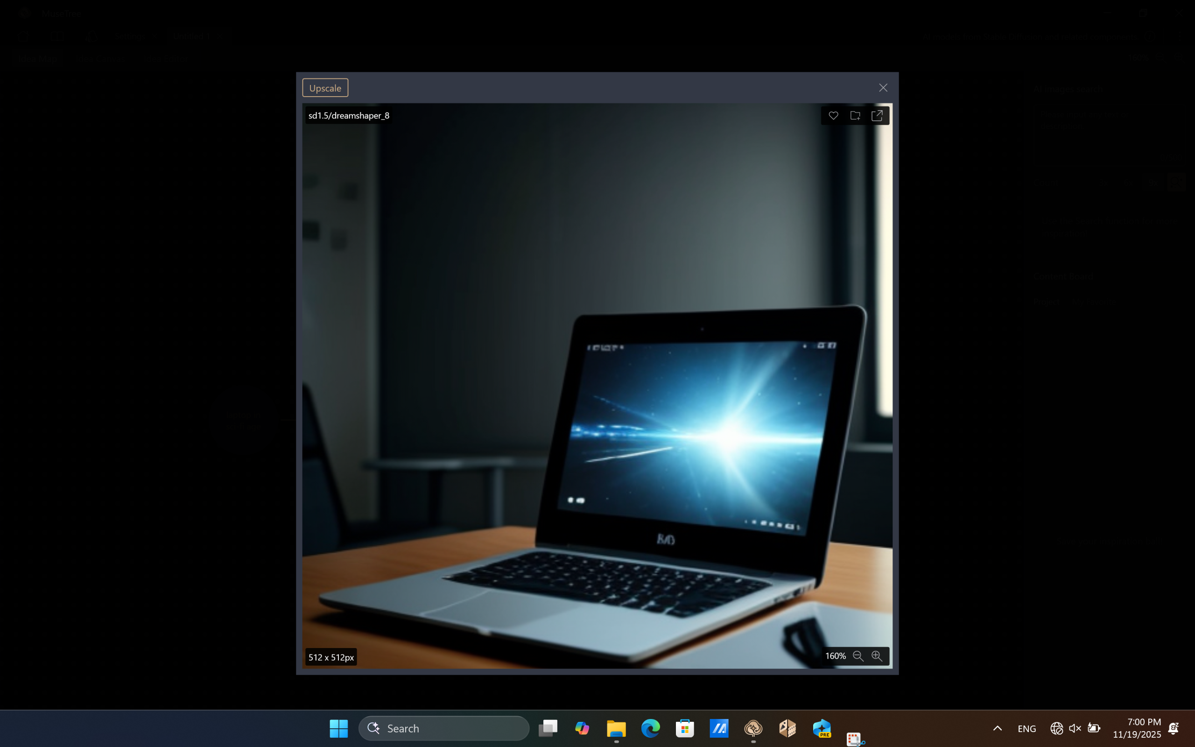The width and height of the screenshot is (1195, 747).
Task: Close the image preview dialog
Action: point(883,88)
